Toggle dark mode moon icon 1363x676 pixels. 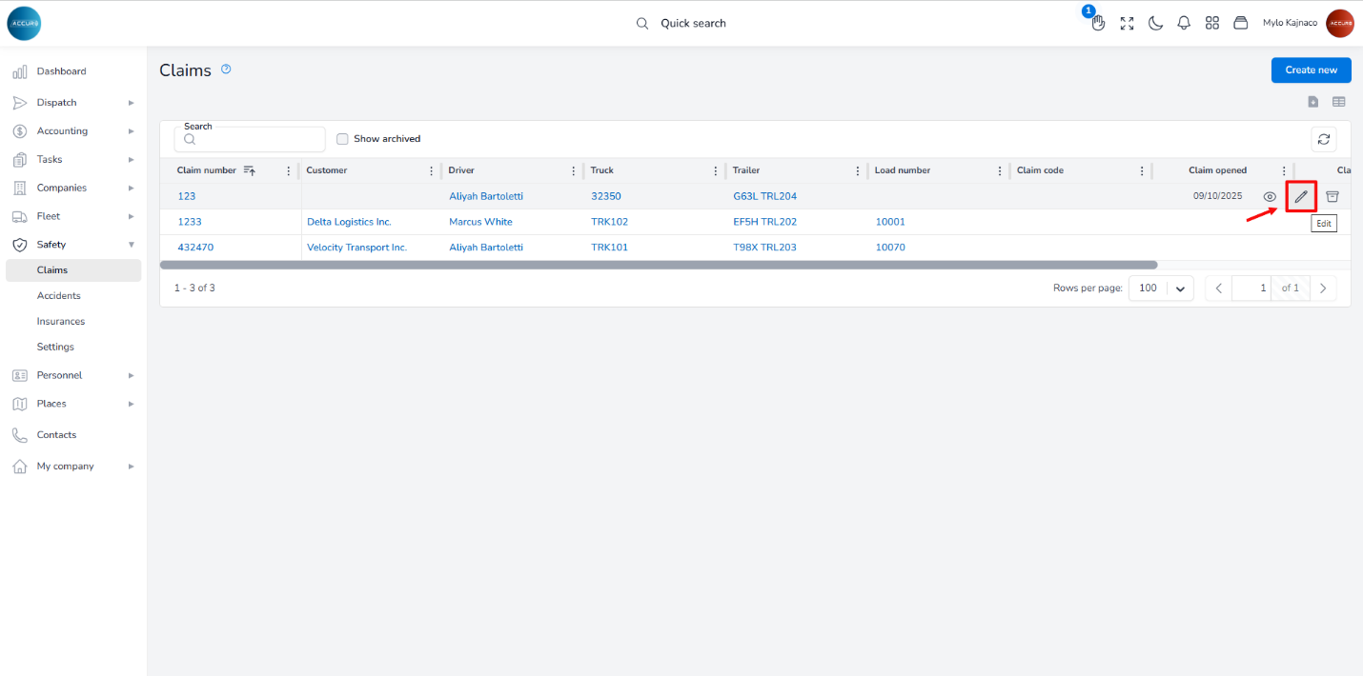[x=1155, y=23]
